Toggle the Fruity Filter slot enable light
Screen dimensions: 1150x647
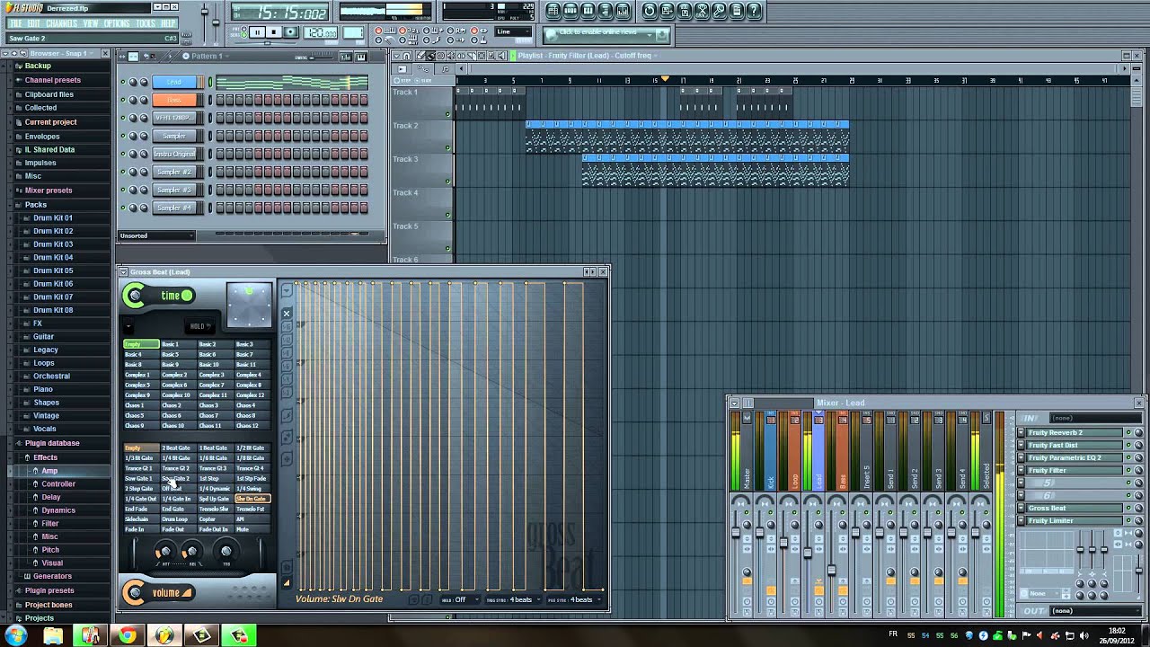(x=1128, y=471)
